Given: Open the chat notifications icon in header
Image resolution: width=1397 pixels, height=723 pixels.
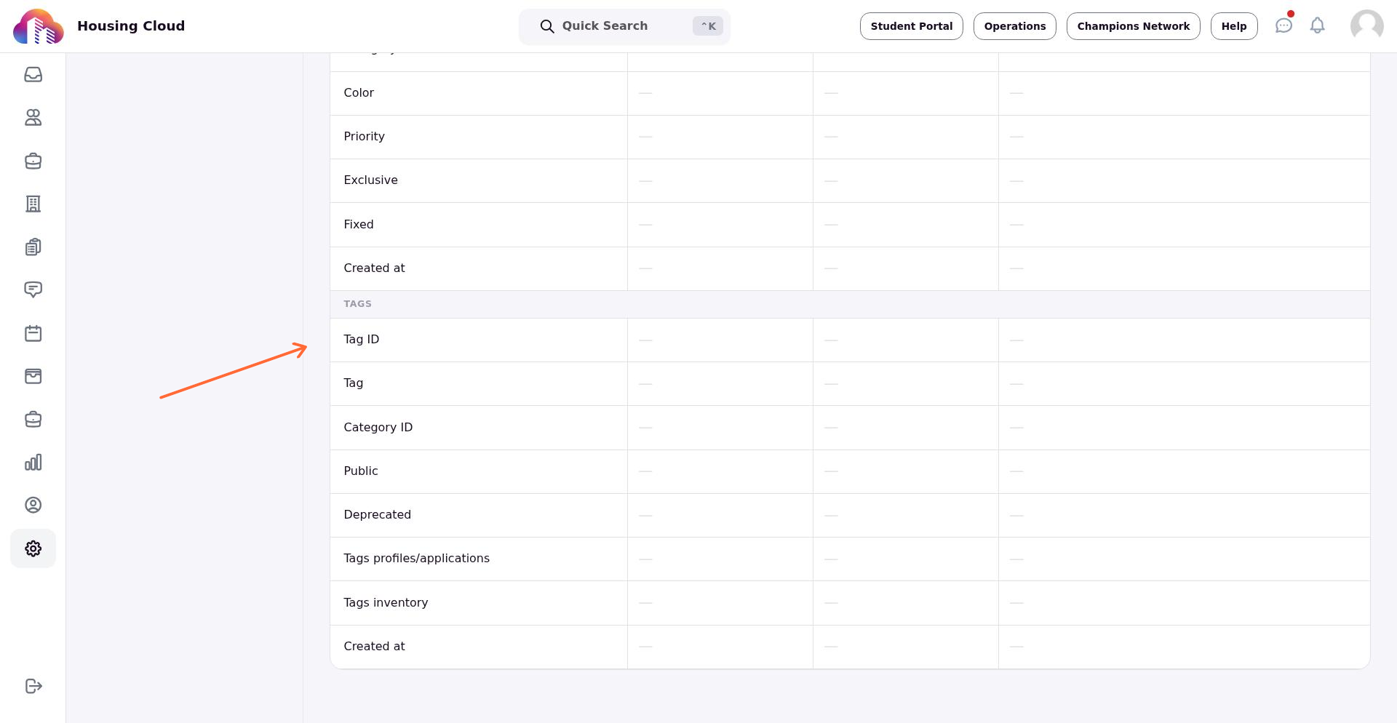Looking at the screenshot, I should [x=1284, y=25].
